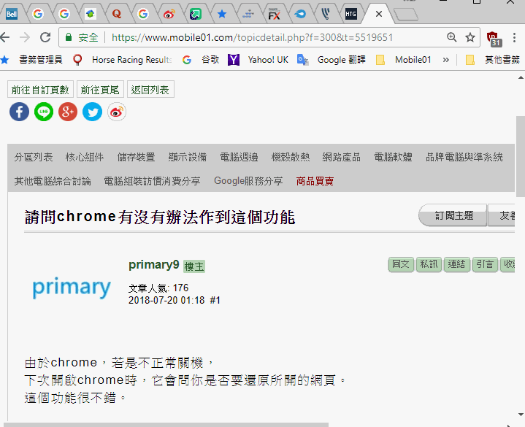Open the Chrome three-dot menu
This screenshot has width=525, height=427.
514,37
